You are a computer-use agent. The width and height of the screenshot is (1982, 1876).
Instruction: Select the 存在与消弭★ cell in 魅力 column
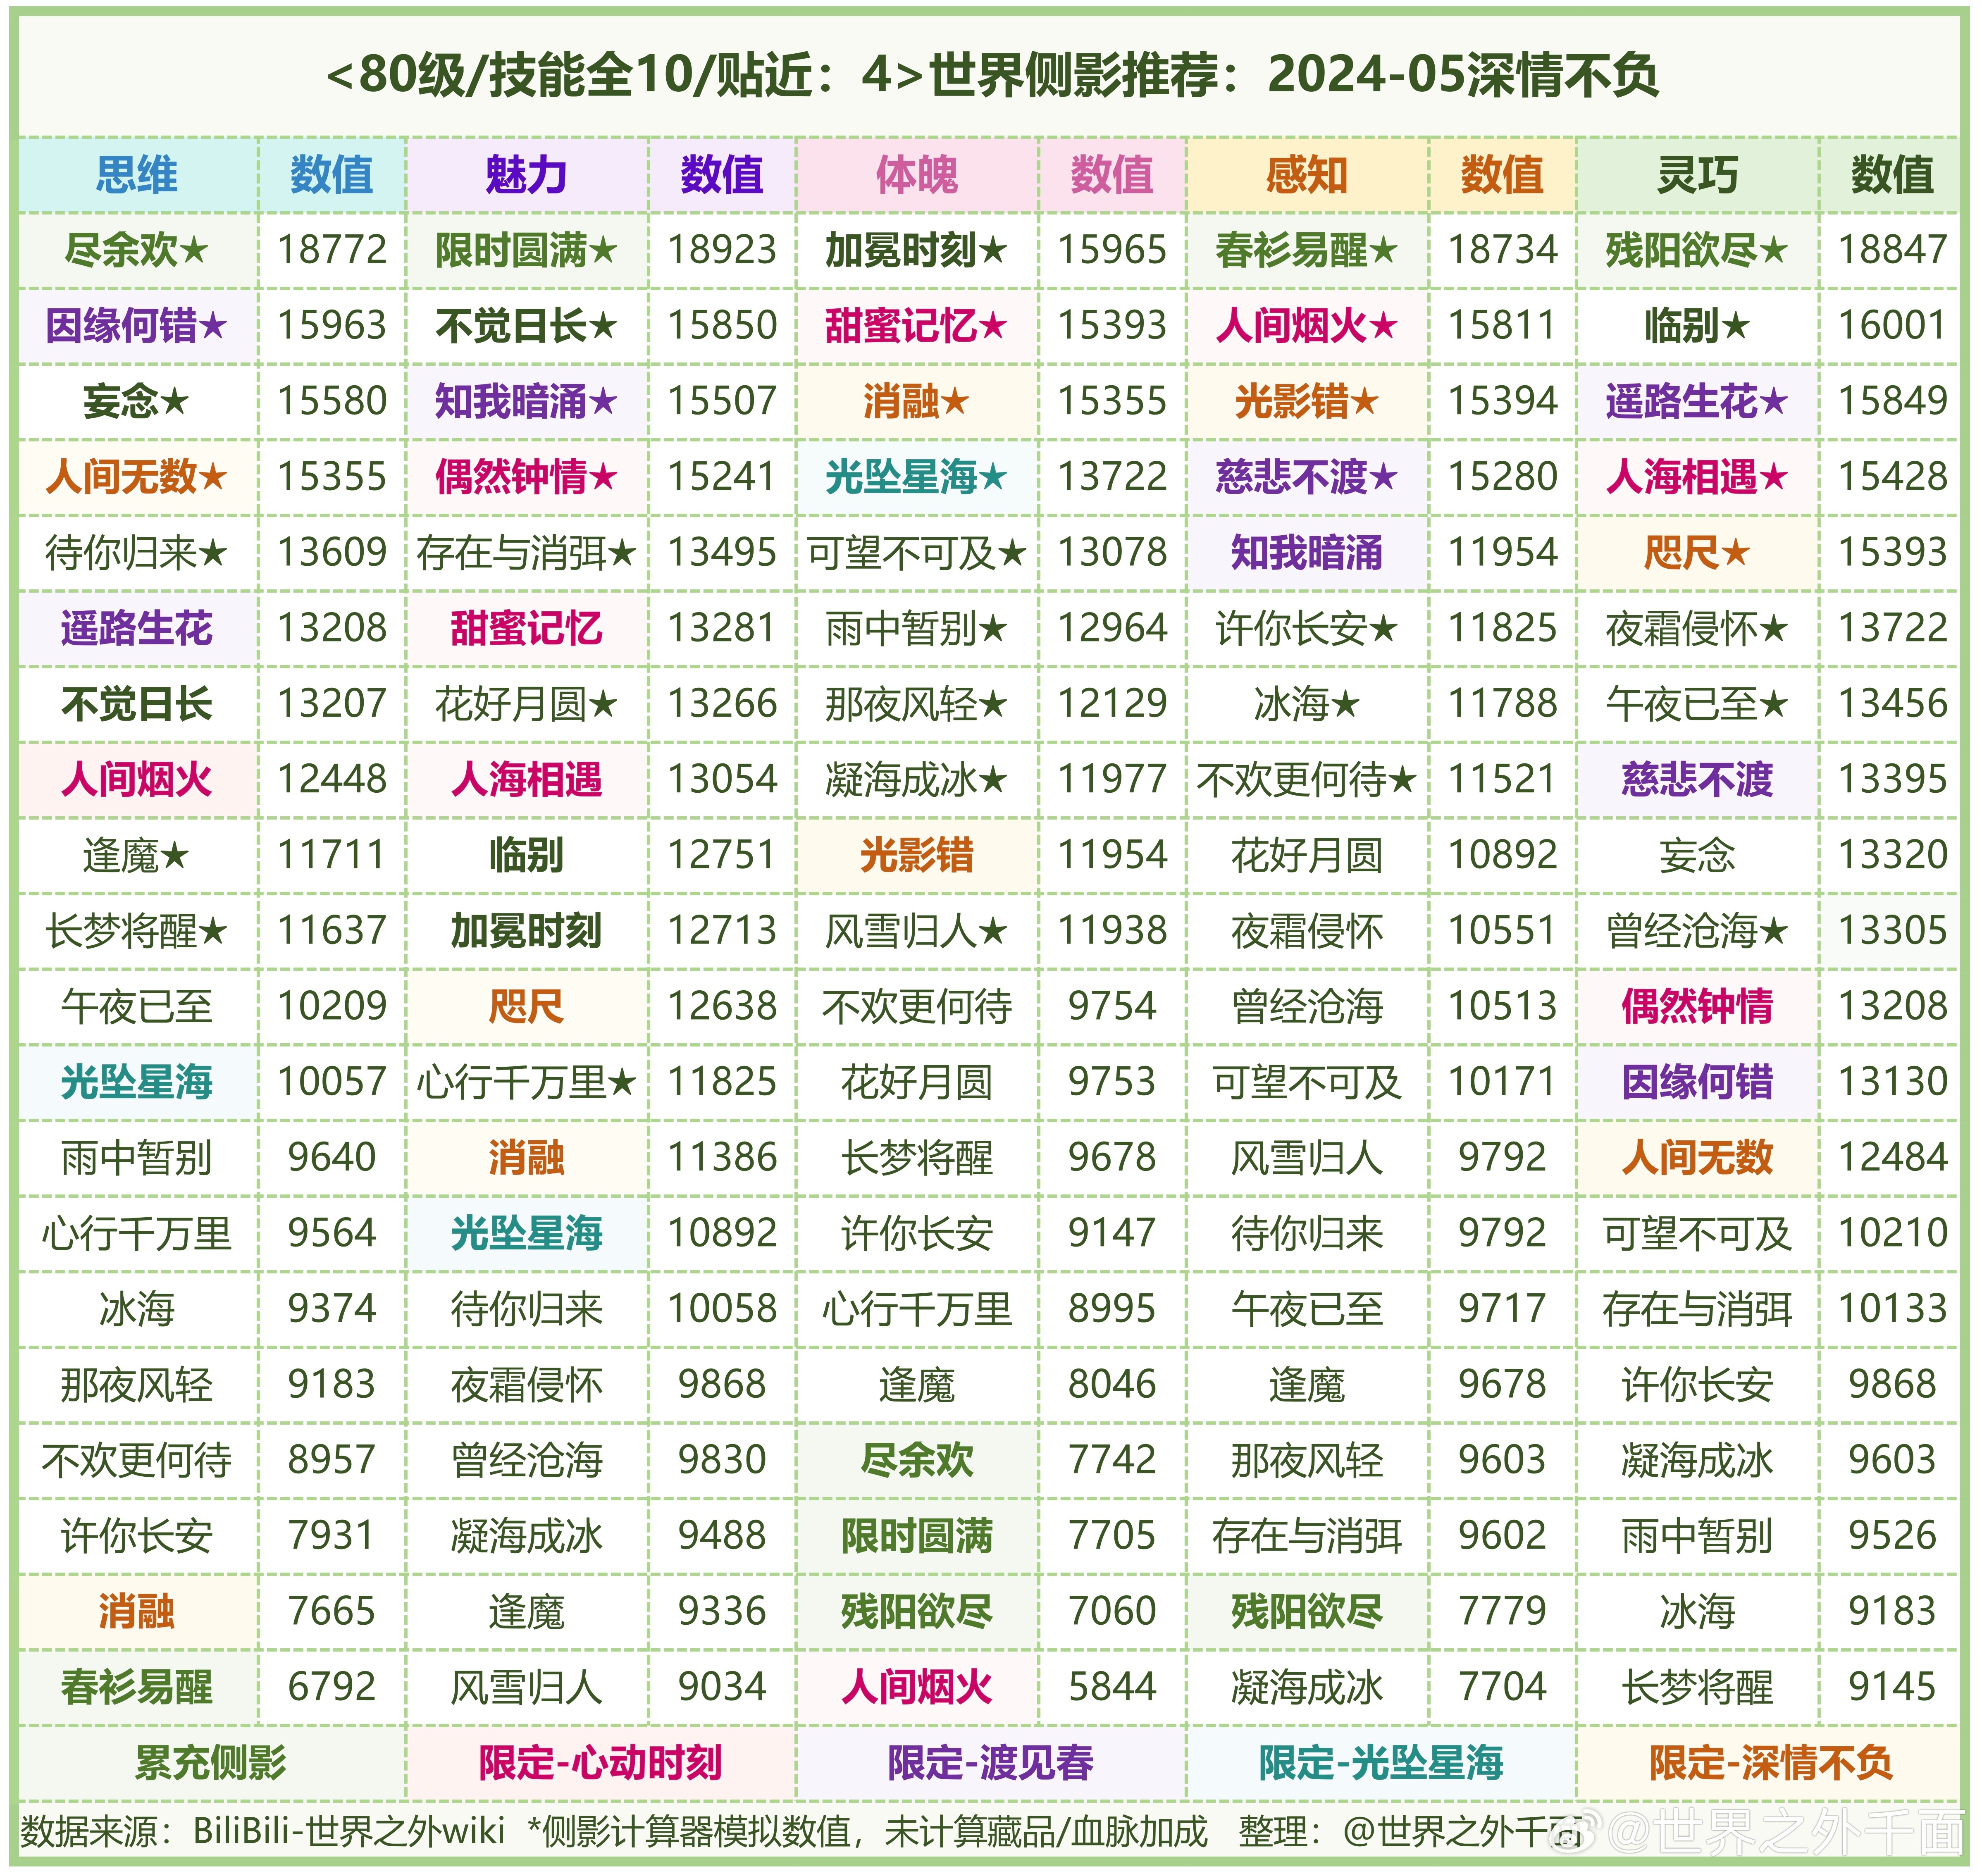pyautogui.click(x=527, y=553)
